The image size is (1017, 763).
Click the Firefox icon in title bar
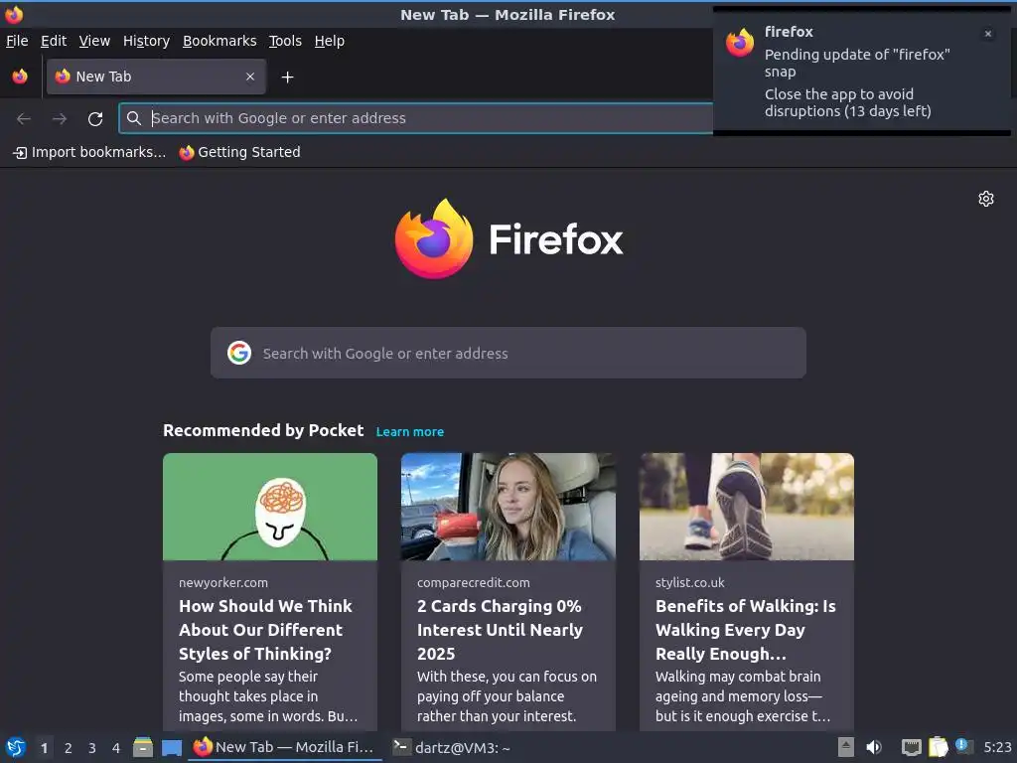(14, 14)
